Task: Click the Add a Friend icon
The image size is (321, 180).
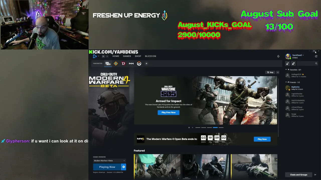Action: [287, 63]
